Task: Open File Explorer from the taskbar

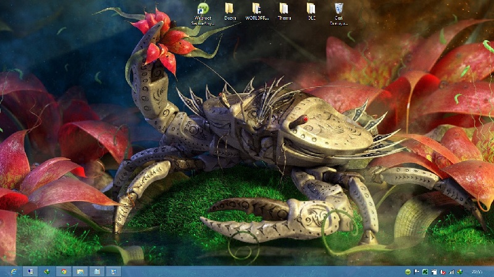Action: click(x=80, y=271)
